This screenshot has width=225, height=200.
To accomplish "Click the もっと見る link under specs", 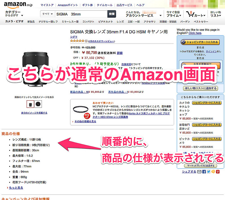I will pos(16,188).
